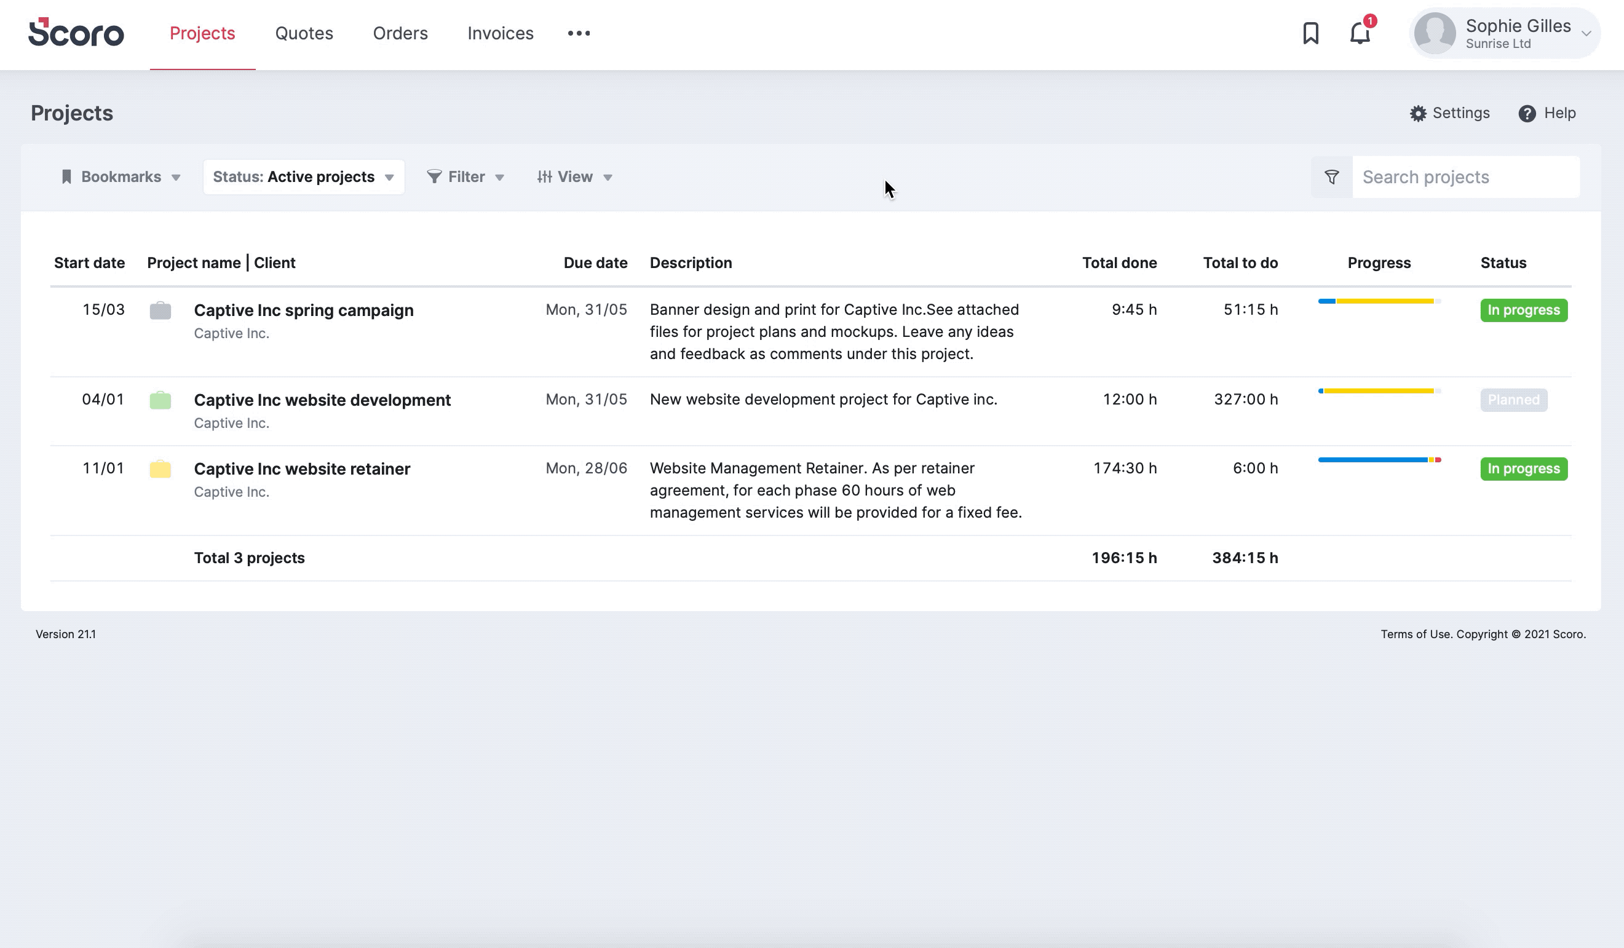Image resolution: width=1624 pixels, height=948 pixels.
Task: Open the notifications bell
Action: pyautogui.click(x=1360, y=33)
